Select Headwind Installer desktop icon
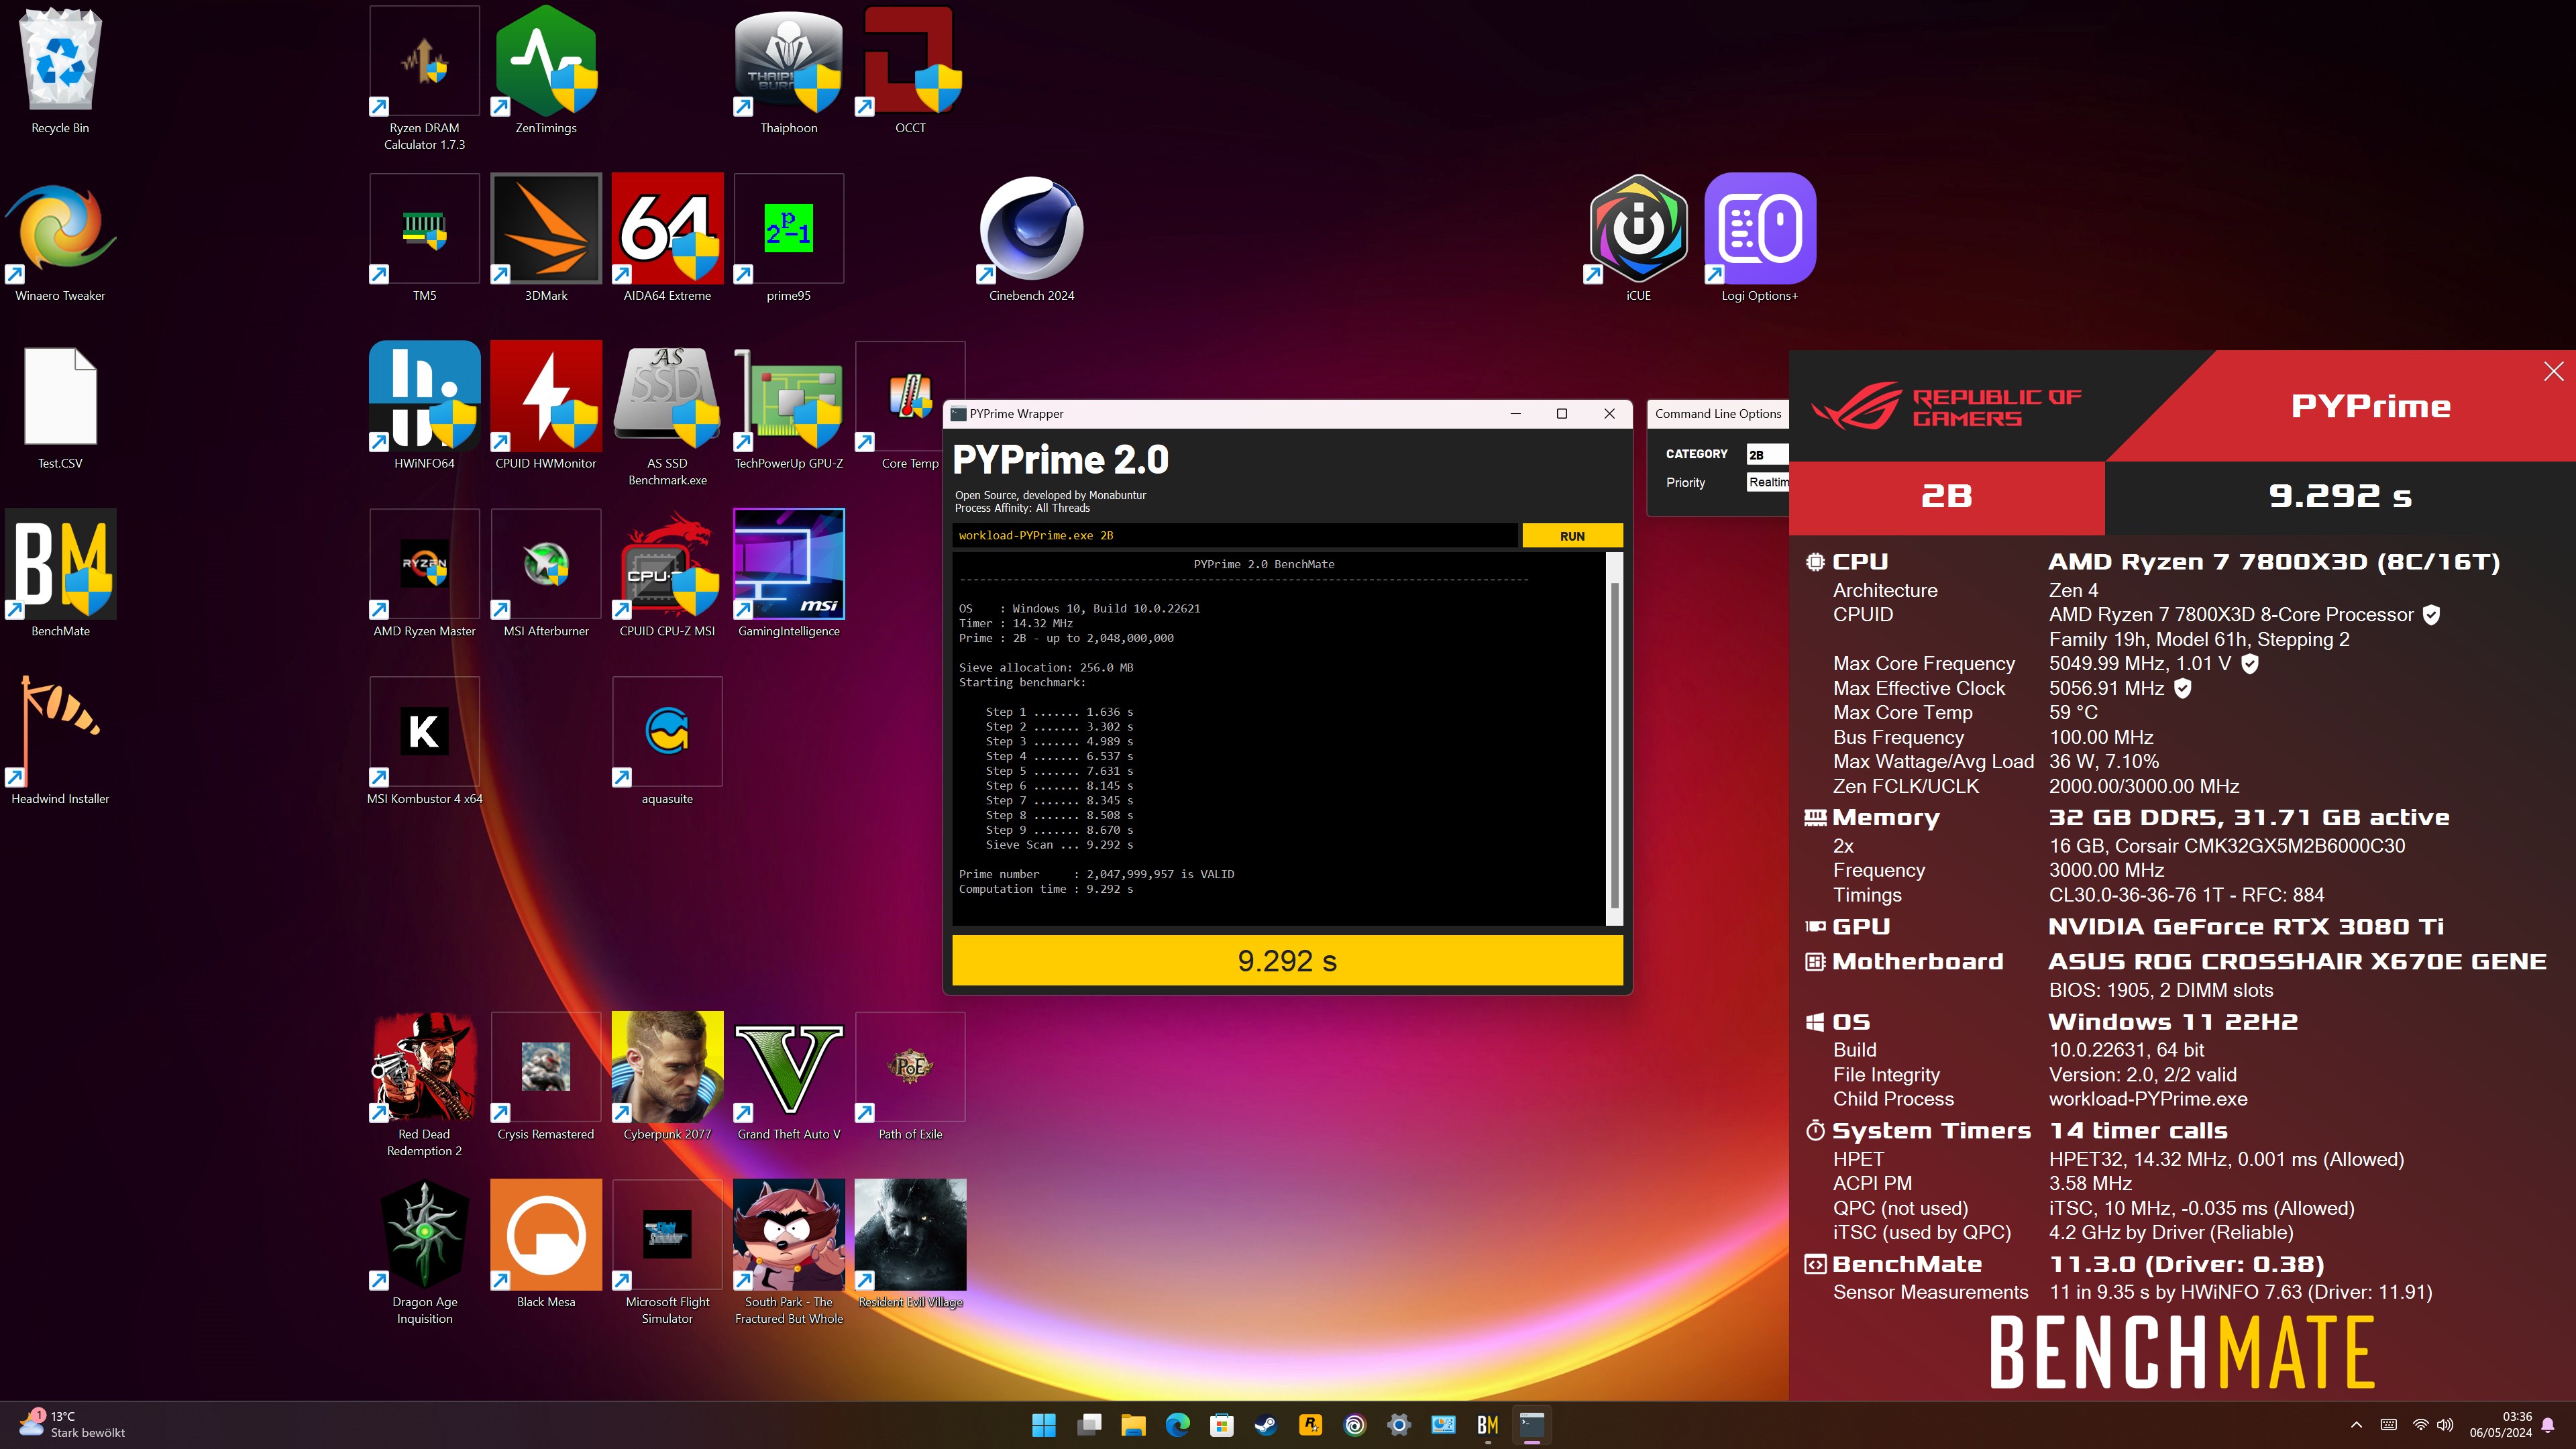This screenshot has width=2576, height=1449. (x=60, y=742)
